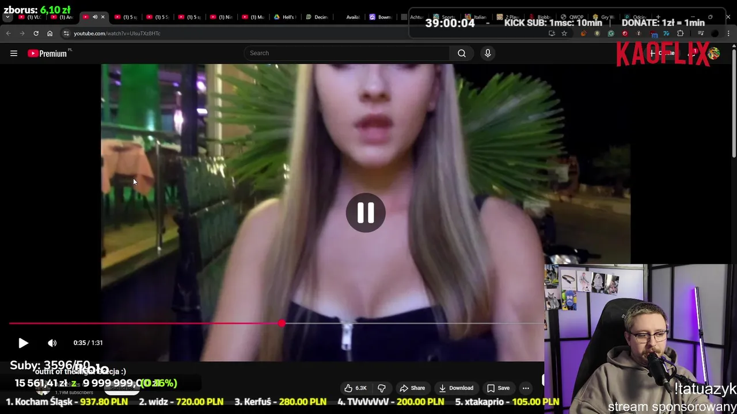Screen dimensions: 737x414
Task: Switch to the "(1) Mu" tab
Action: 253,17
